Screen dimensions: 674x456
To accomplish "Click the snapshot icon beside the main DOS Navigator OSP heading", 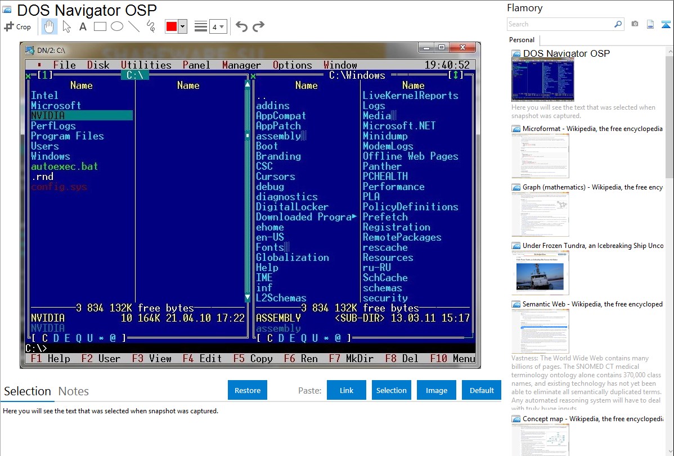I will pyautogui.click(x=7, y=10).
